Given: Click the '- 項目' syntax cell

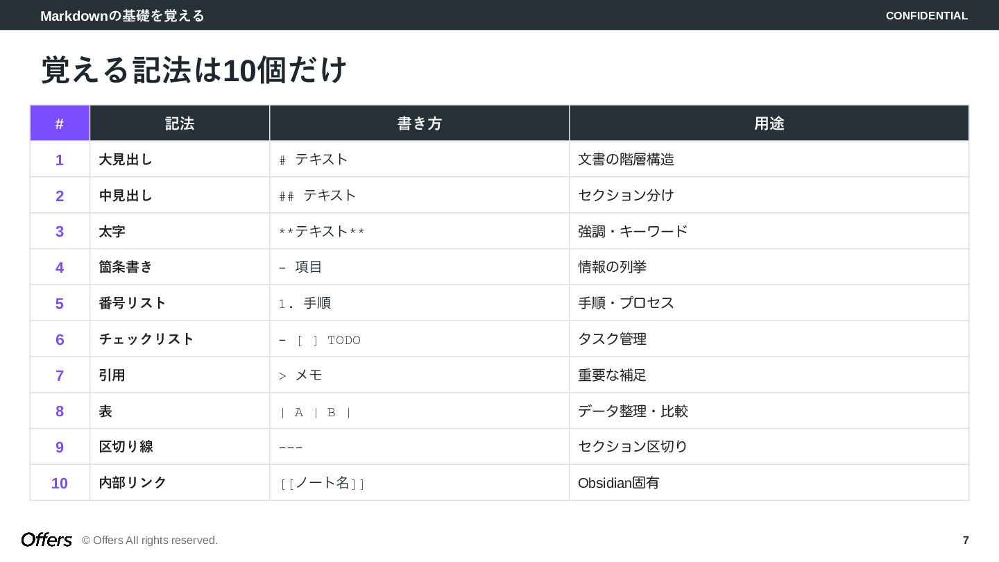Looking at the screenshot, I should click(x=300, y=267).
